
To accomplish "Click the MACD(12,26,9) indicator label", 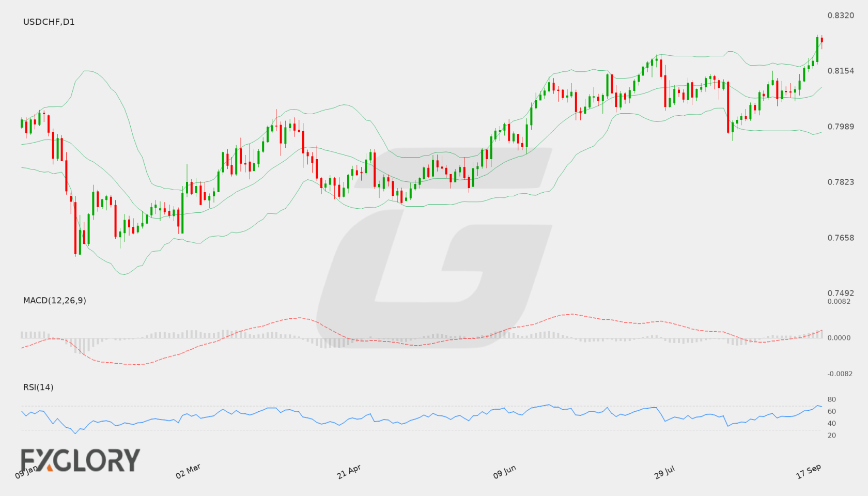I will [x=54, y=300].
